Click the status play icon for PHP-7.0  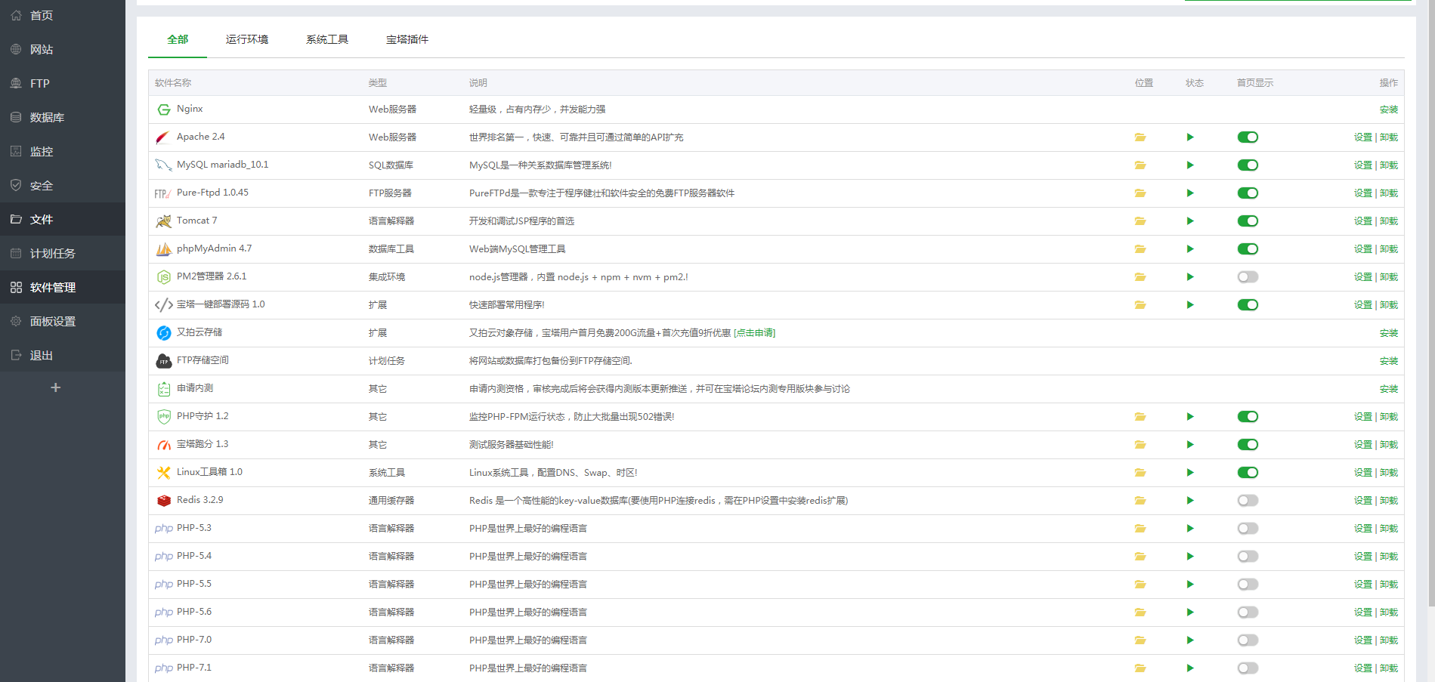1190,640
